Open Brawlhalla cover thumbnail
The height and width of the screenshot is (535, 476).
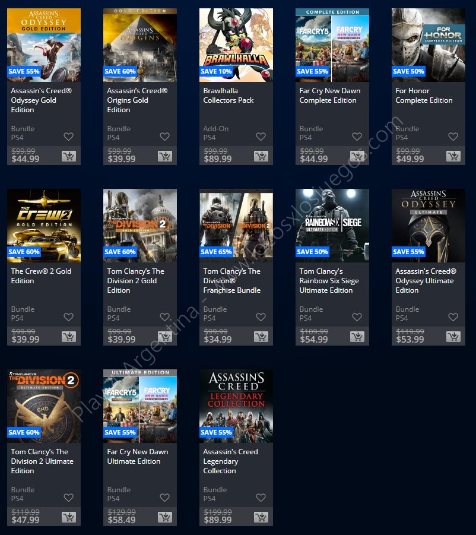(x=236, y=45)
